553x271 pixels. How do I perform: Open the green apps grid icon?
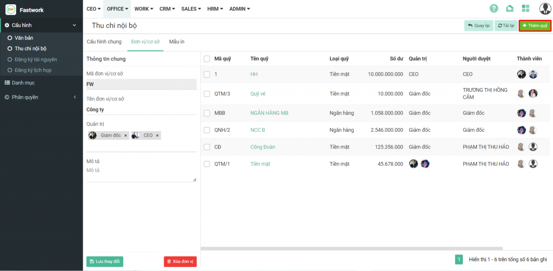click(525, 9)
